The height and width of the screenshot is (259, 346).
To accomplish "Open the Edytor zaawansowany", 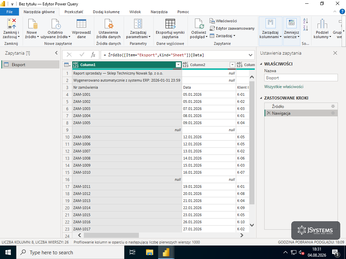I will pos(232,28).
